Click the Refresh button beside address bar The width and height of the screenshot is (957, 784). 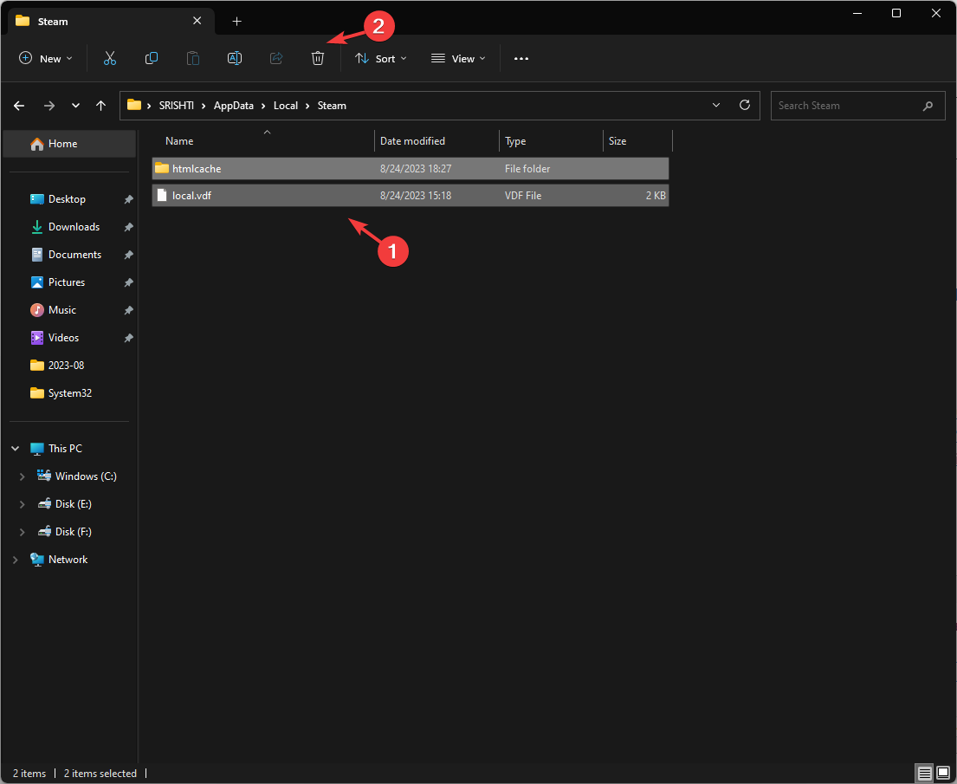[744, 105]
